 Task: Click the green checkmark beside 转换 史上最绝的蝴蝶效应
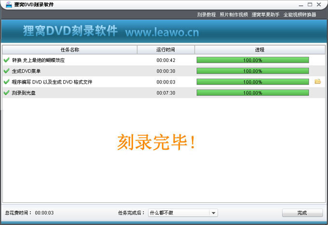coord(6,60)
